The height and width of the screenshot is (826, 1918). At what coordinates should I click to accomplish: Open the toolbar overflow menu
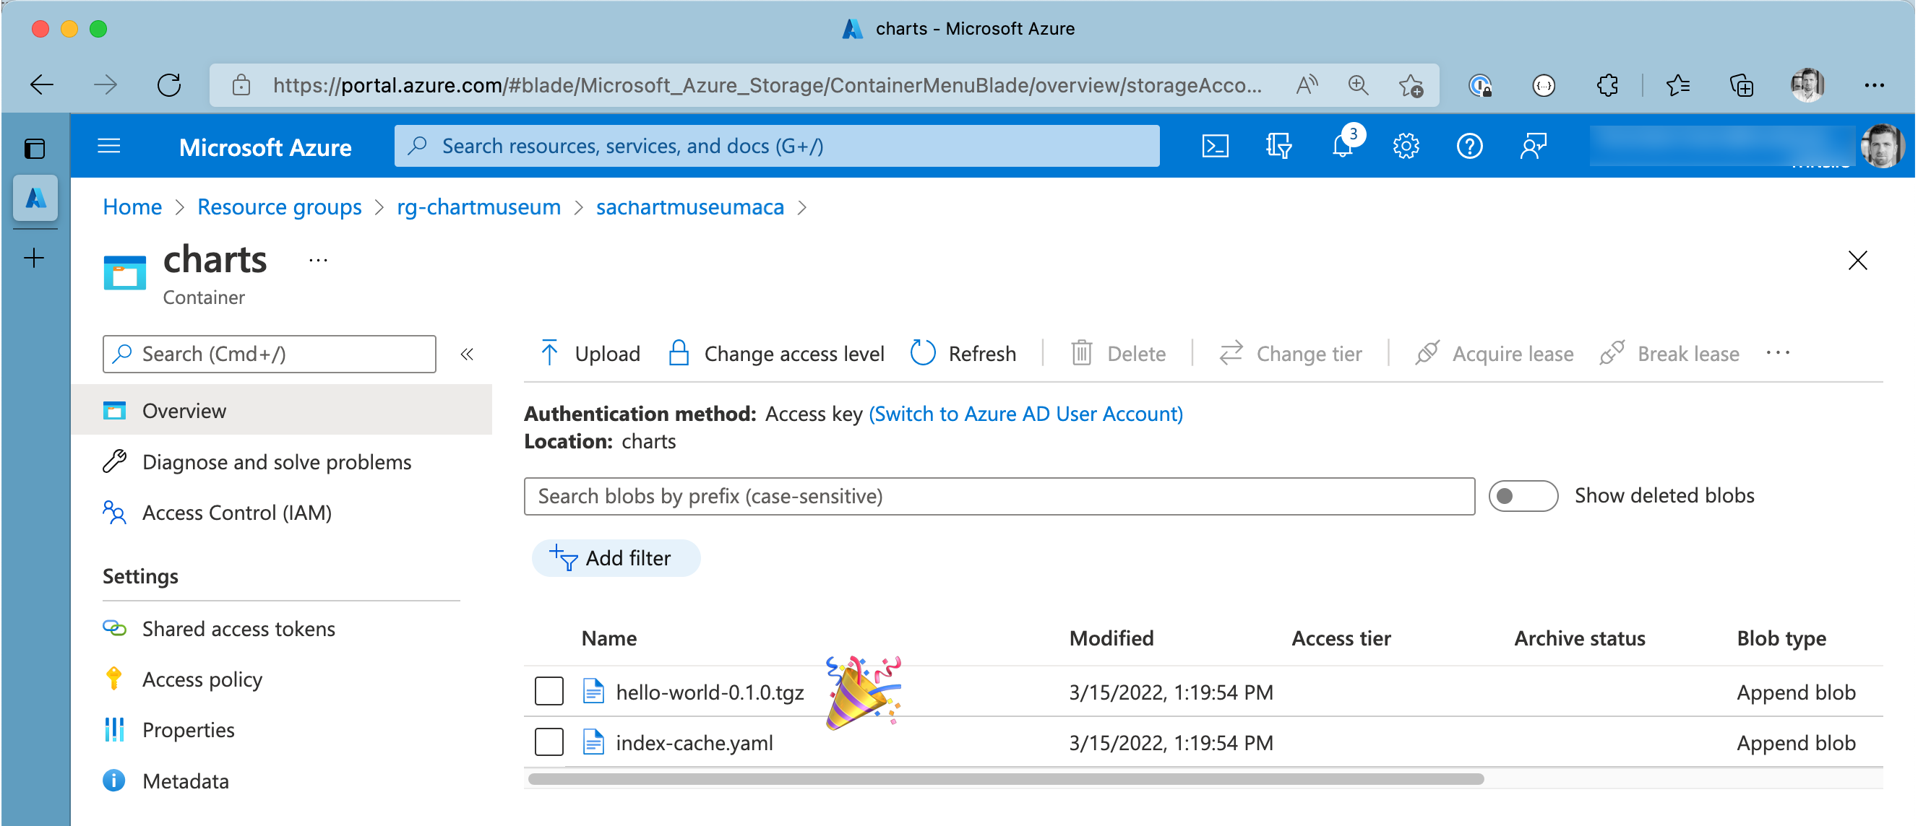1779,354
